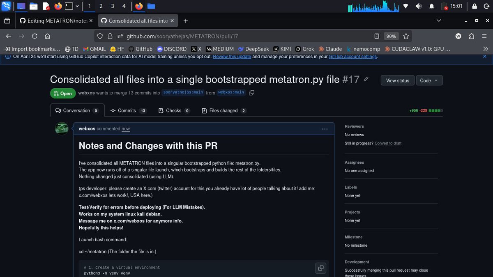
Task: Open the Claude bookmark
Action: (330, 49)
